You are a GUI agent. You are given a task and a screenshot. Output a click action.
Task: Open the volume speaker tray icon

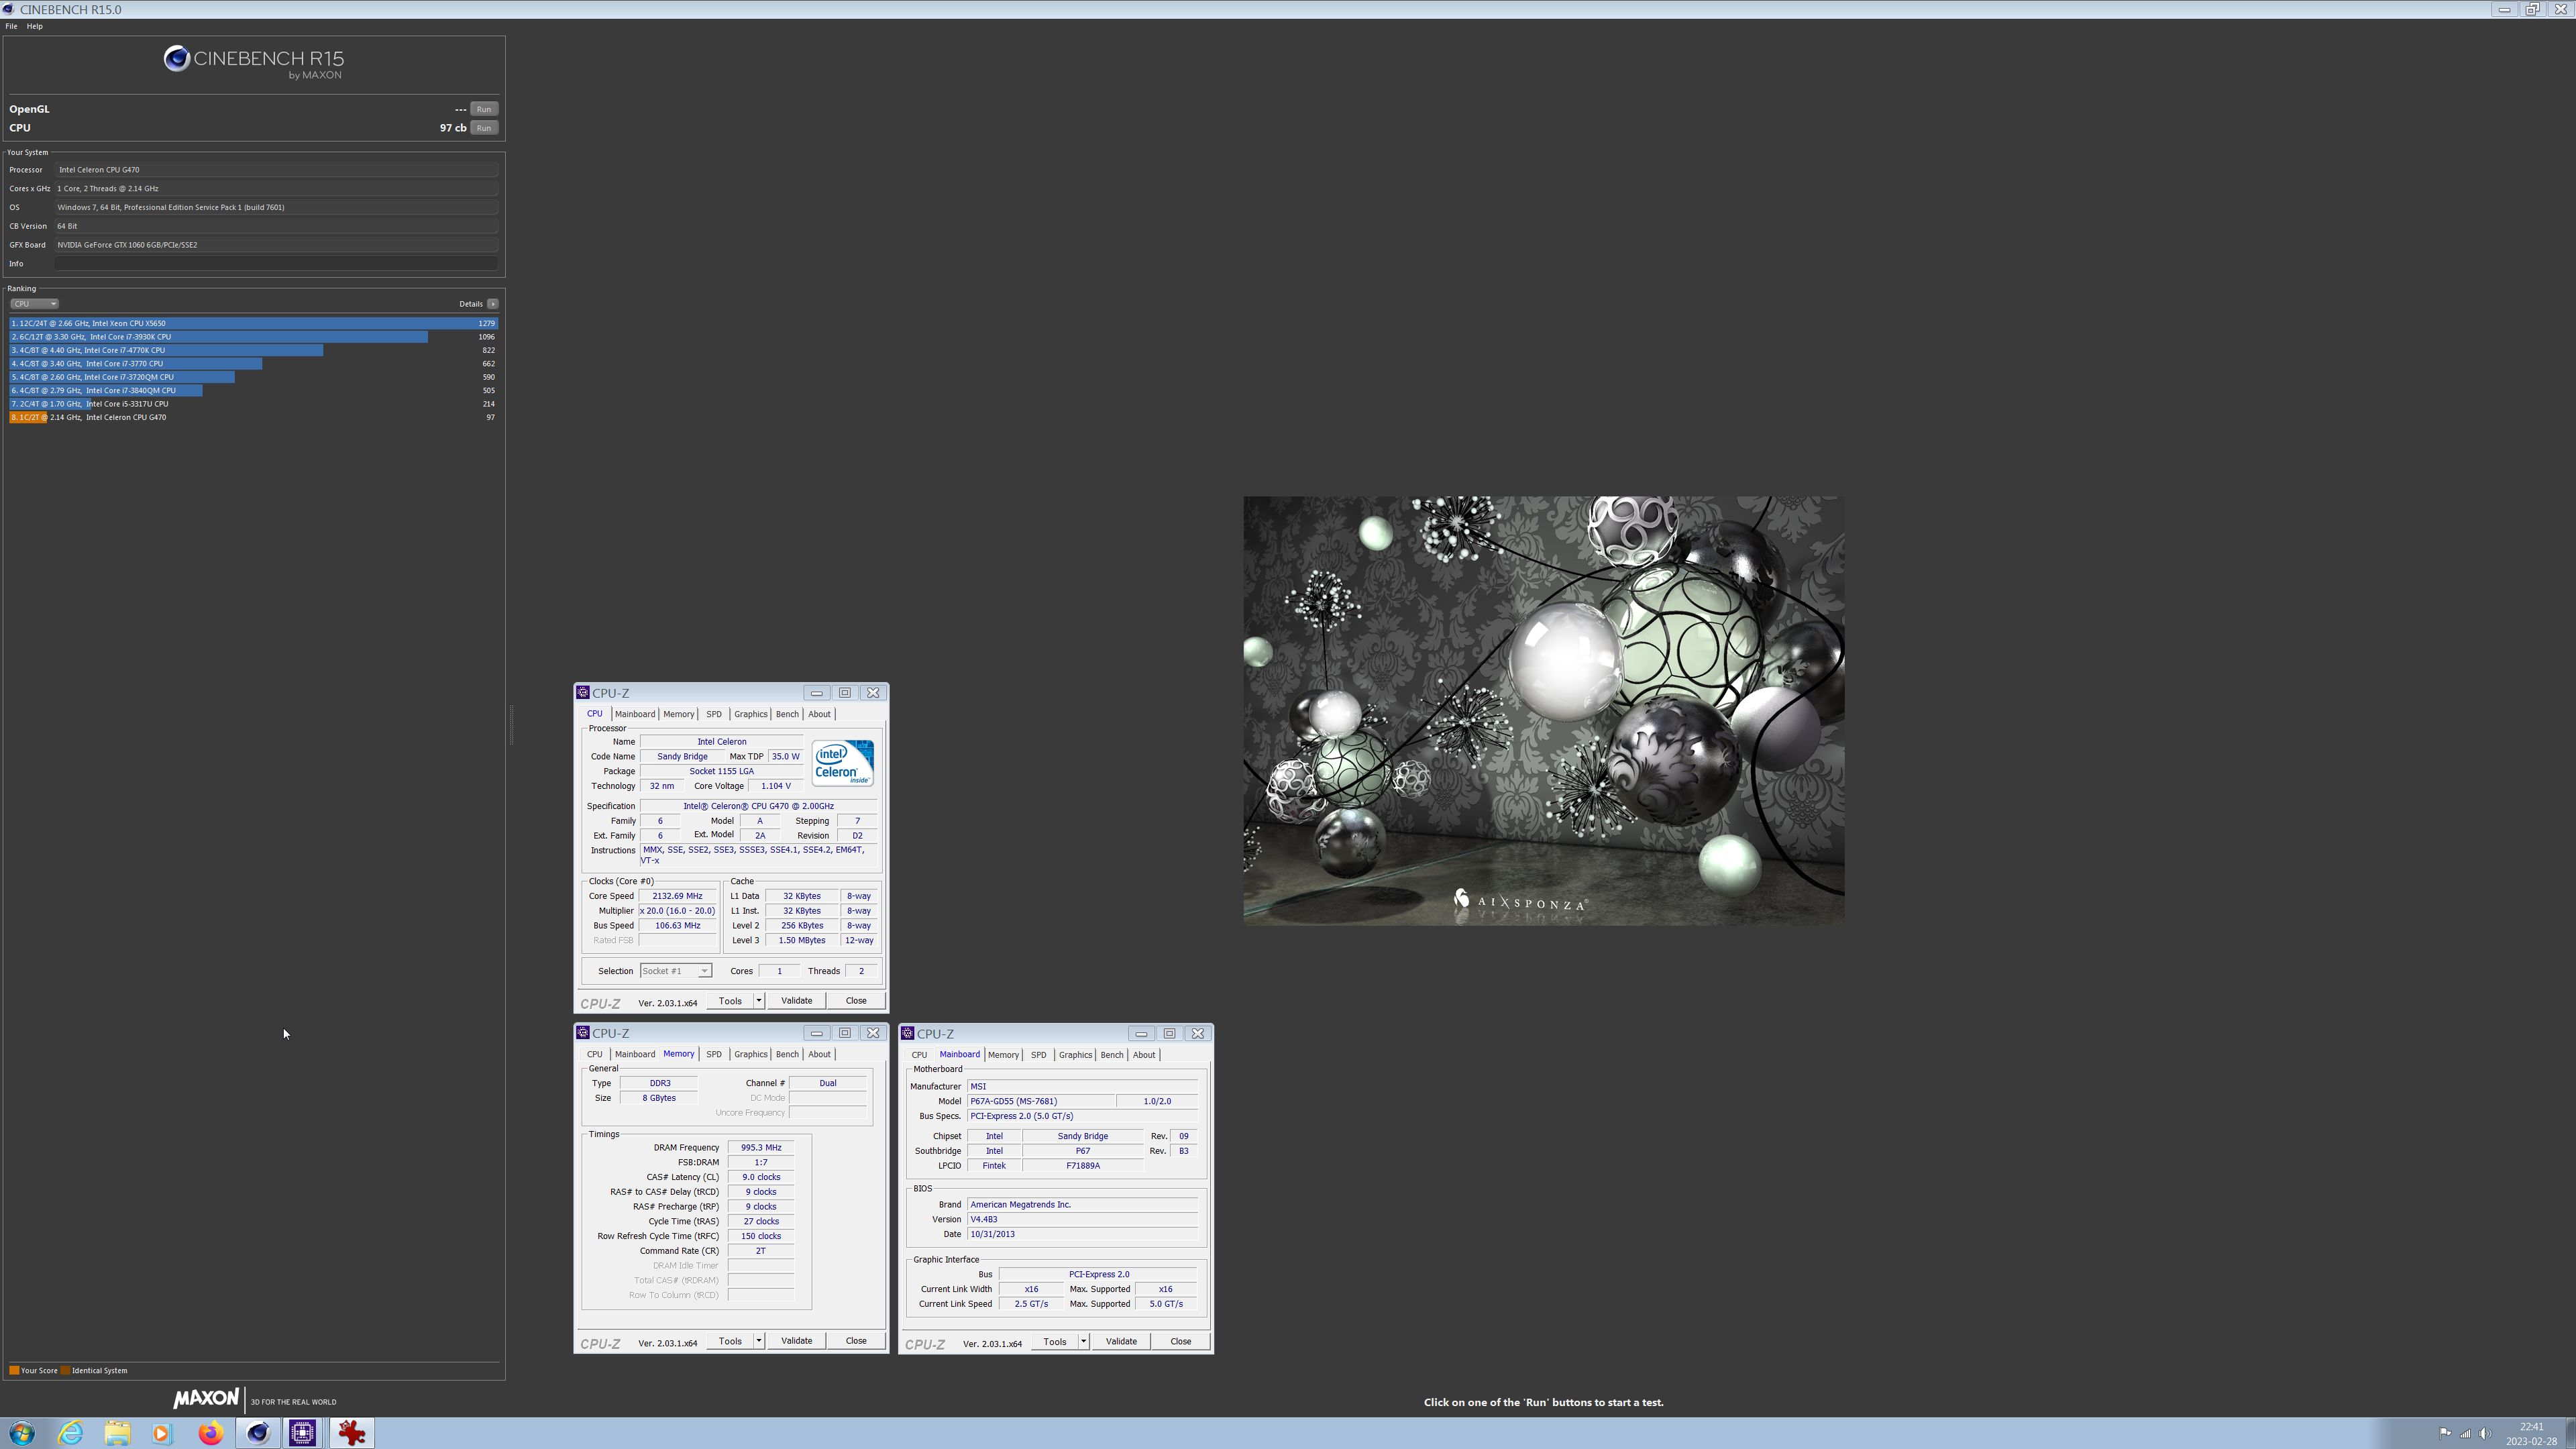(2486, 1433)
